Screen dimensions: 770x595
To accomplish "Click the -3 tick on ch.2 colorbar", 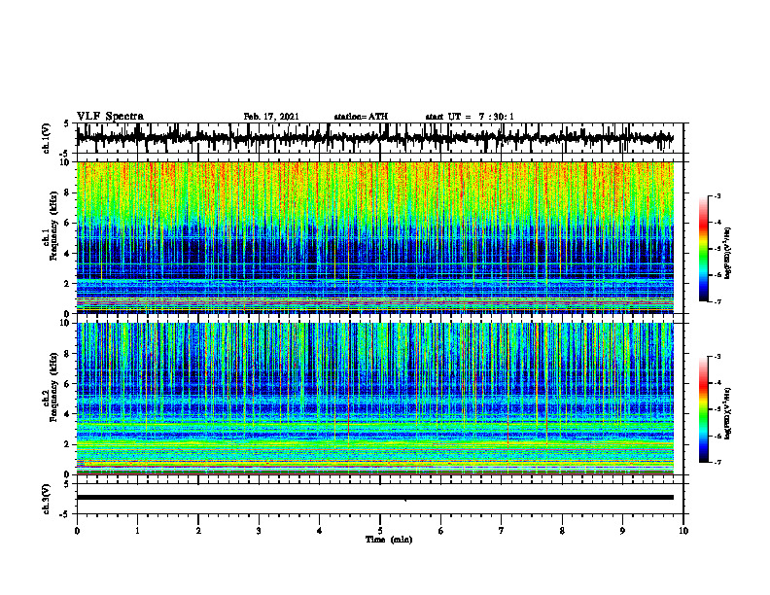I will click(717, 357).
